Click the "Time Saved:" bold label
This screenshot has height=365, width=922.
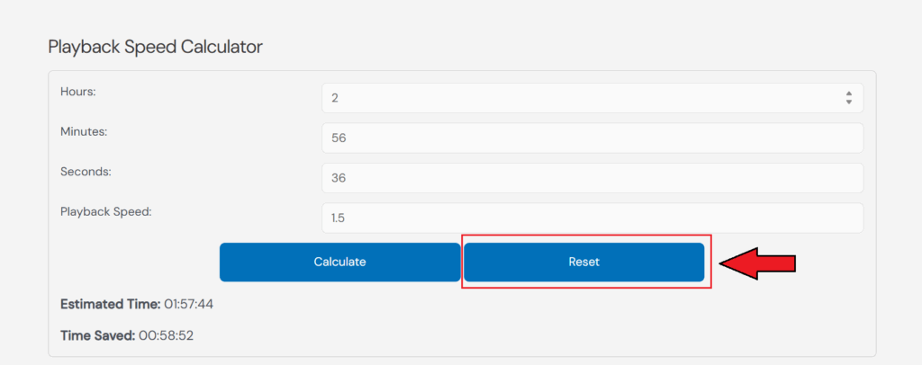tap(97, 335)
